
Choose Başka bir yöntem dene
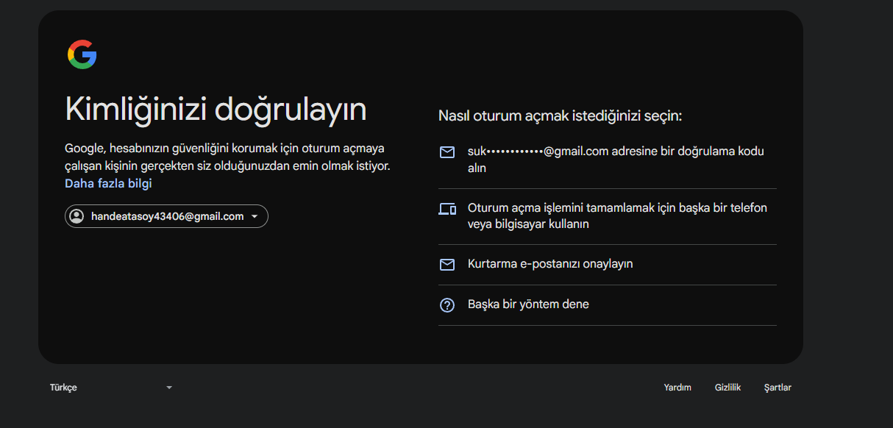coord(608,304)
